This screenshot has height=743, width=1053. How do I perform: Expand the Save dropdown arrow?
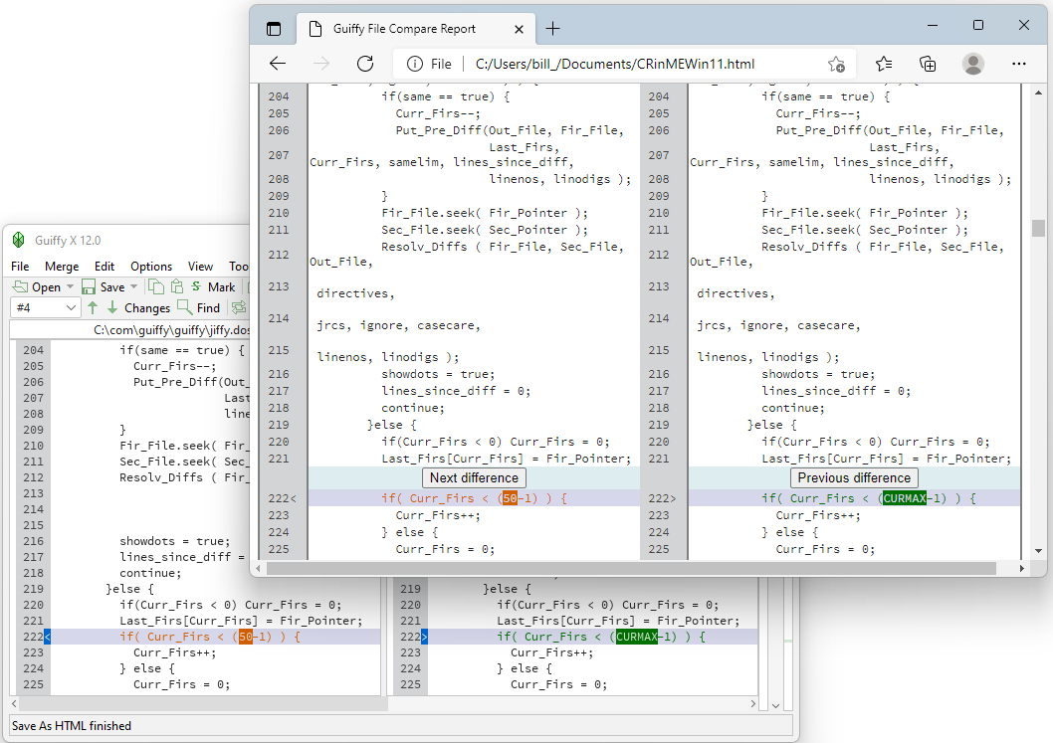(133, 287)
